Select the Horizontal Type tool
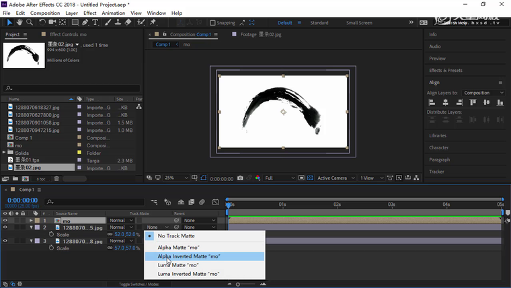Viewport: 511px width, 288px height. (x=95, y=22)
